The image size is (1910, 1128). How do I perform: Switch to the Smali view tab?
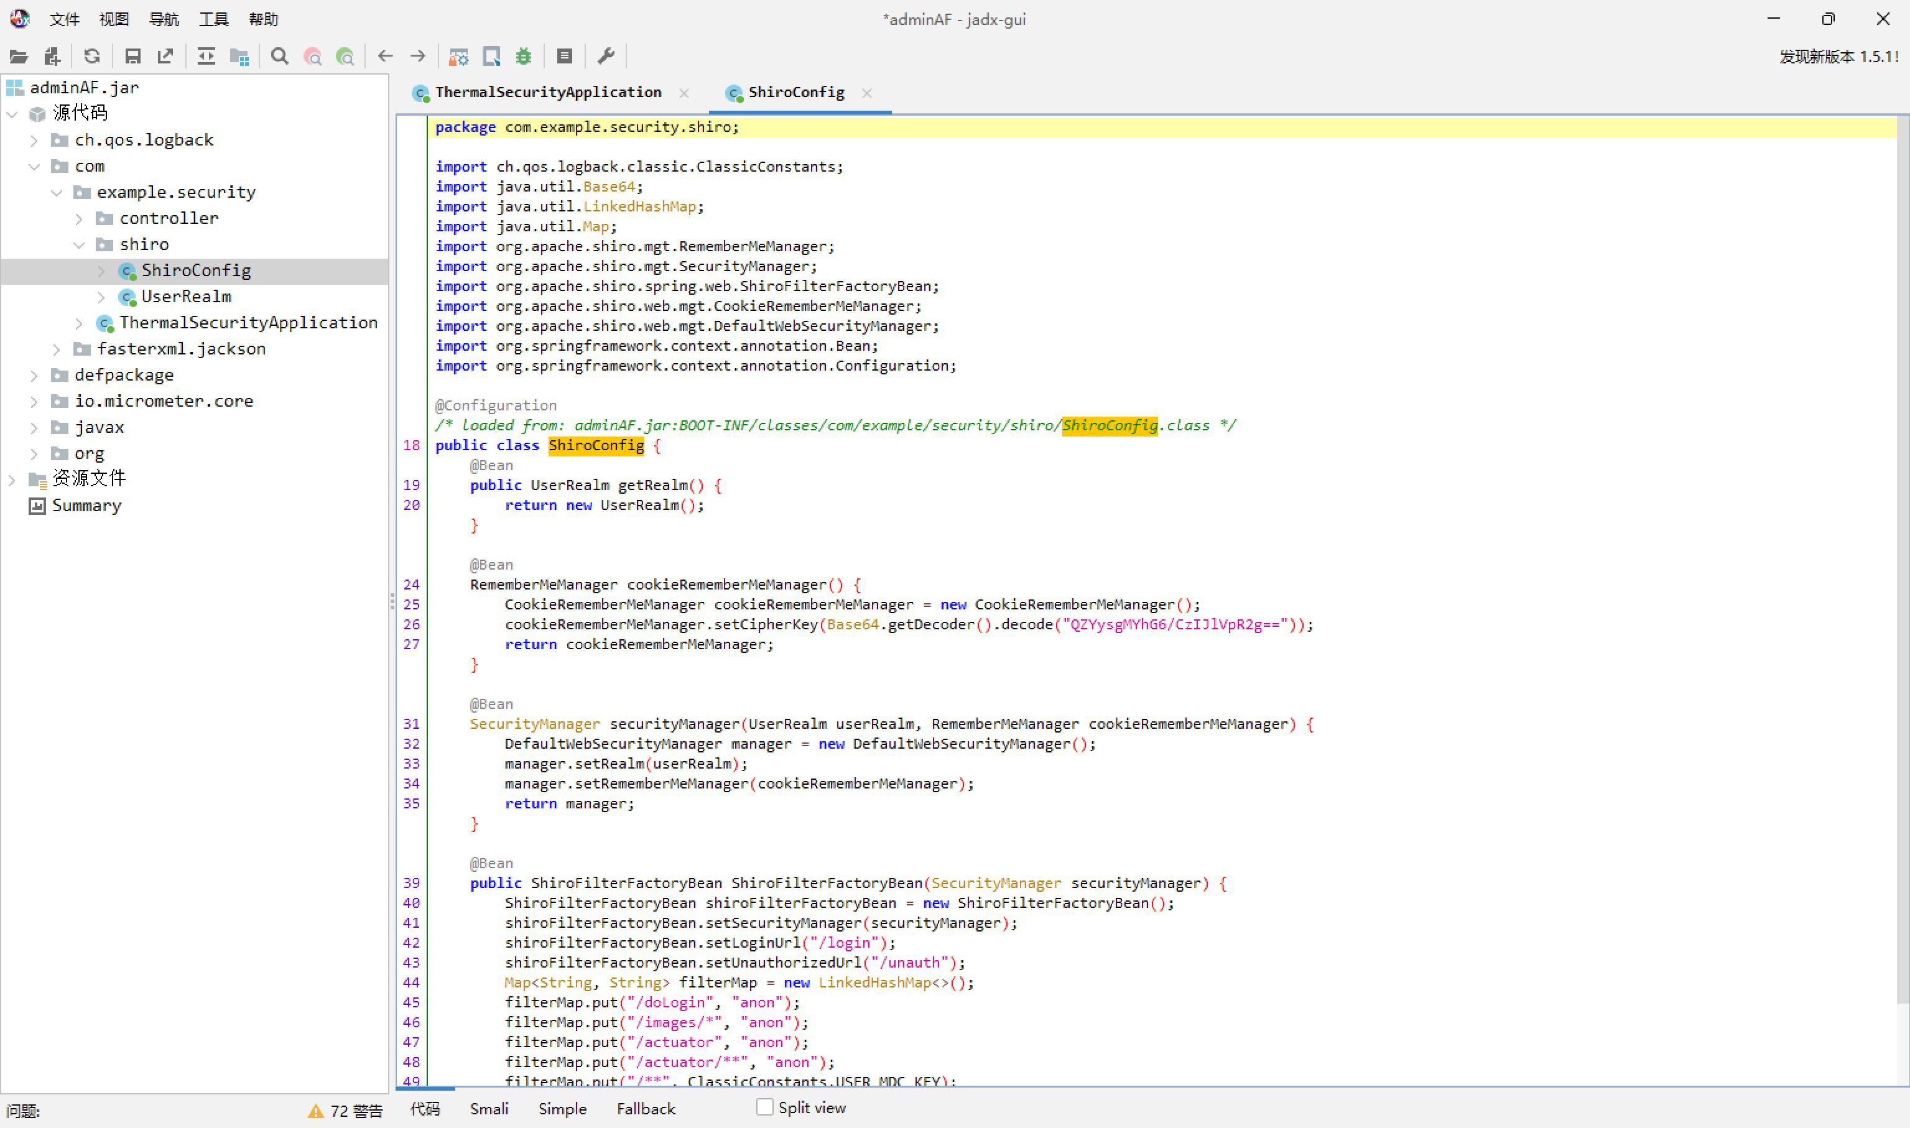[489, 1109]
